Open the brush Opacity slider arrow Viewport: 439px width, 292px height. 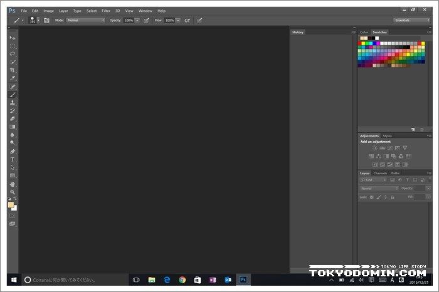coord(137,21)
